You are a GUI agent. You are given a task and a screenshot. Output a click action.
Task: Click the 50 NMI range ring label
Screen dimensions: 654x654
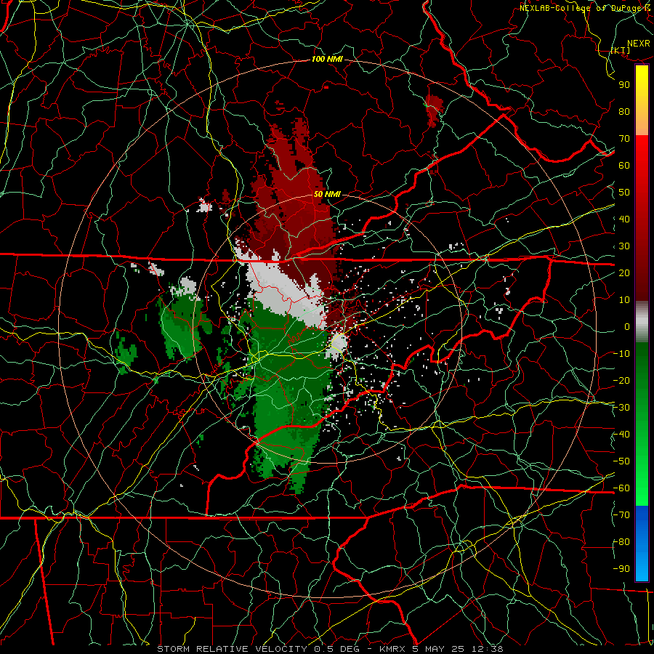point(326,194)
